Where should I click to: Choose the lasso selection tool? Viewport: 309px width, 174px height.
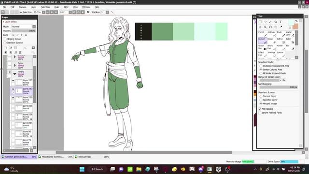[x=265, y=22]
